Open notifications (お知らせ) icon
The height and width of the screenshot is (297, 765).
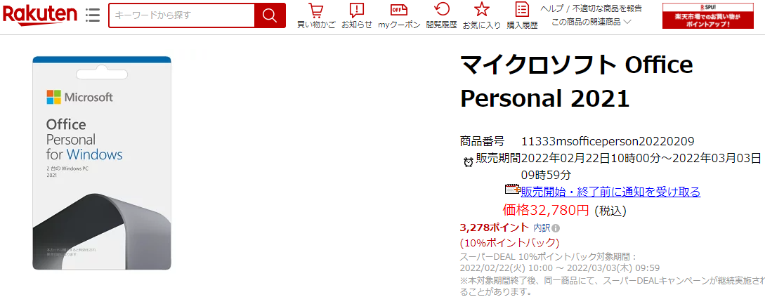tap(357, 15)
